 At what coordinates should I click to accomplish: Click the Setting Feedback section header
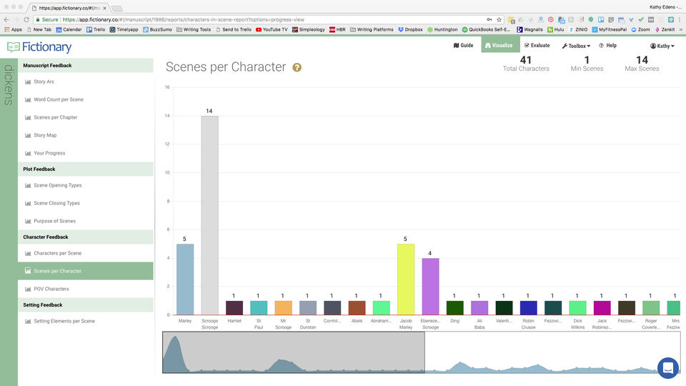pos(85,305)
